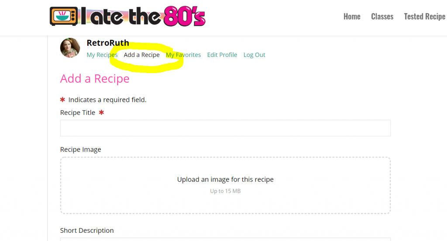Open the My Recipes link

[102, 55]
